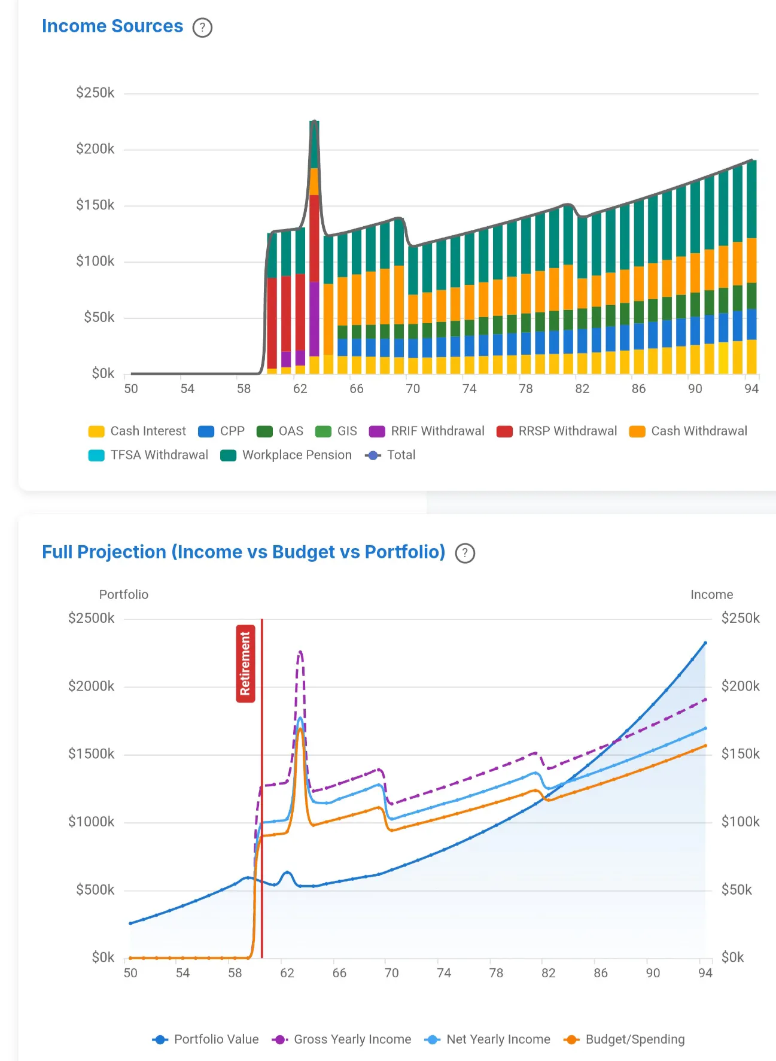
Task: Hide the Gross Yearly Income legend series
Action: (342, 1039)
